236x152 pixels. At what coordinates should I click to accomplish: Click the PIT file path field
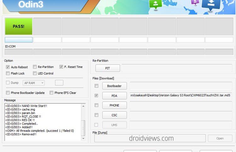pyautogui.click(x=177, y=68)
